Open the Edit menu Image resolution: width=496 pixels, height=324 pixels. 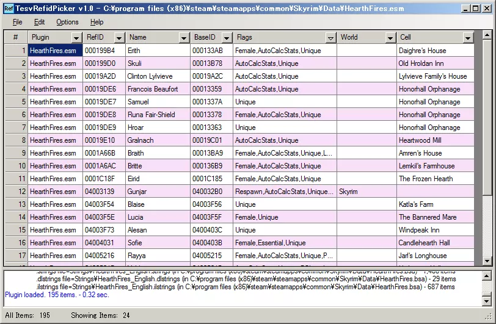tap(39, 22)
